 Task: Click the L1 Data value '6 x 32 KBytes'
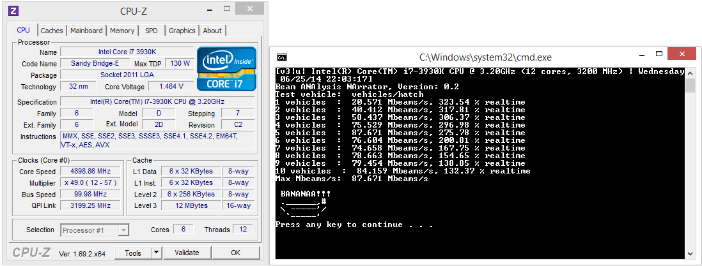click(x=191, y=171)
